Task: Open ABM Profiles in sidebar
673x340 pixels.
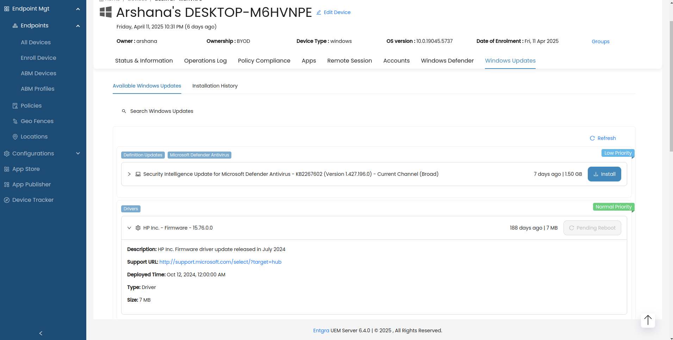Action: [x=37, y=89]
